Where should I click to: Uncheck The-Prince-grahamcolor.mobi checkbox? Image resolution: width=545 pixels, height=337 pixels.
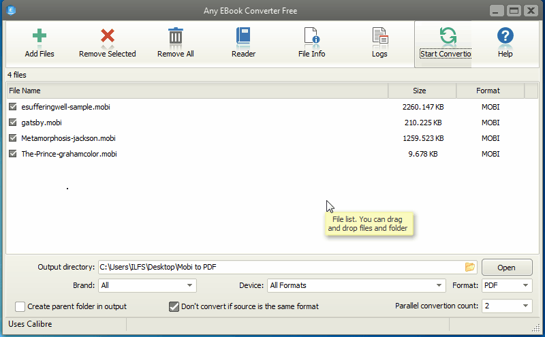[13, 154]
